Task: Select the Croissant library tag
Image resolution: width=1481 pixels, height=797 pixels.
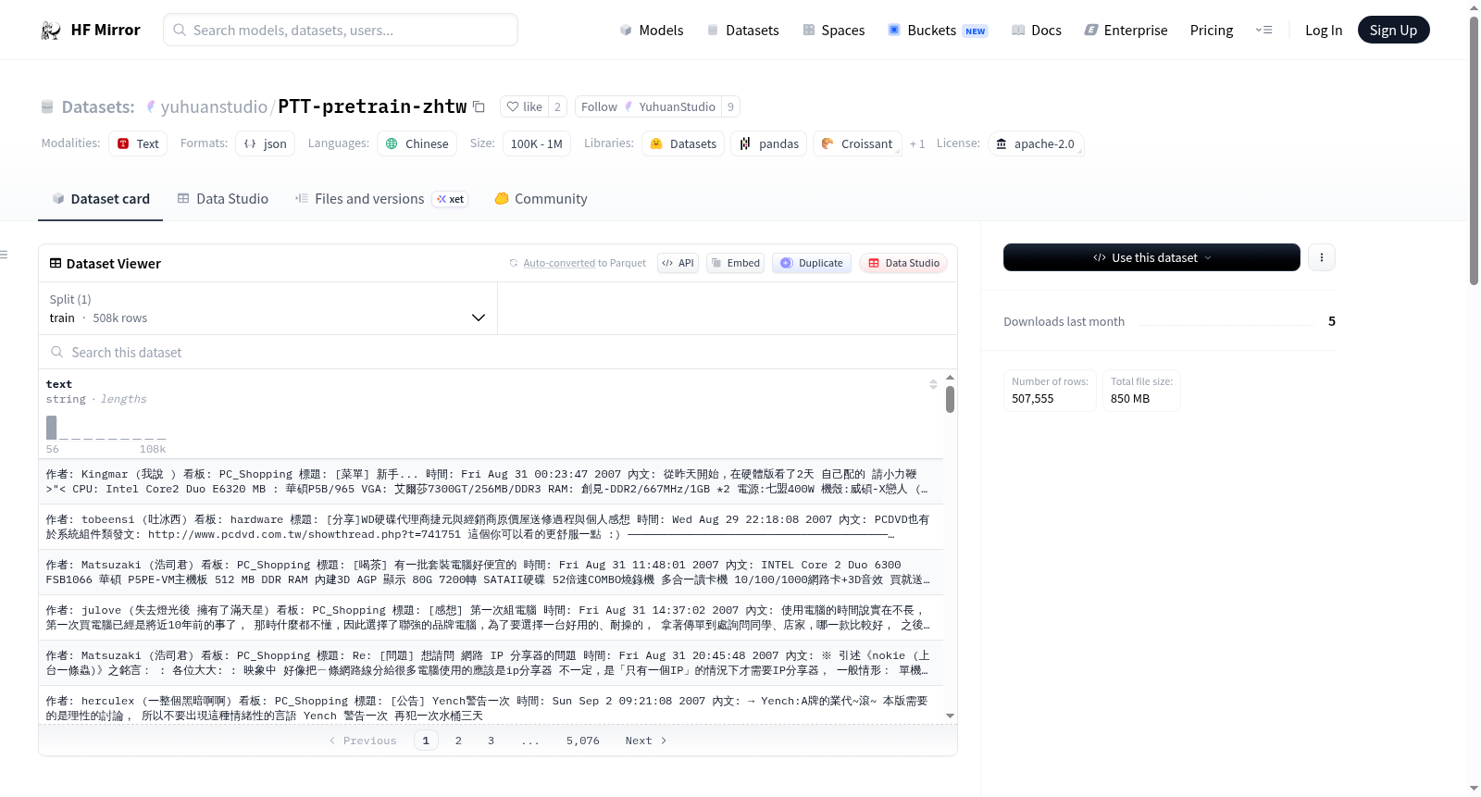Action: 857,143
